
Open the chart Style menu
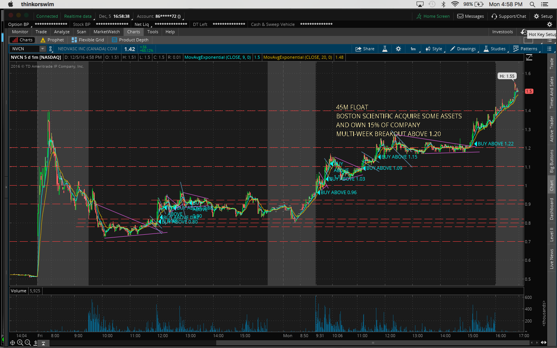point(434,49)
